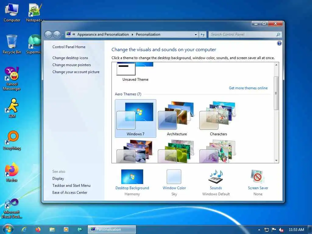Image resolution: width=312 pixels, height=234 pixels.
Task: Select the Computer desktop icon
Action: pos(12,12)
